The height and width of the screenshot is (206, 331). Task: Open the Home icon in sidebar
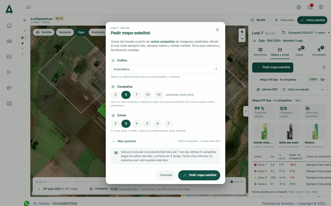[9, 25]
